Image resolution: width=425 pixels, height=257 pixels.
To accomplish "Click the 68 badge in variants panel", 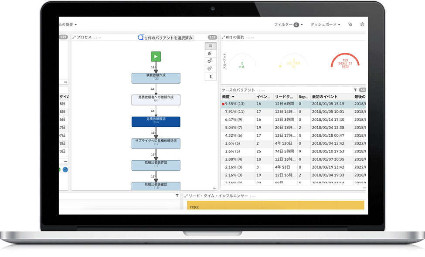I will (362, 90).
